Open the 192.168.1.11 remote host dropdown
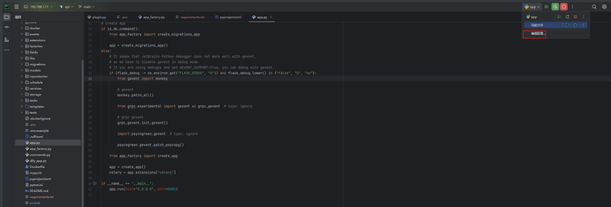The height and width of the screenshot is (207, 611). tap(39, 6)
